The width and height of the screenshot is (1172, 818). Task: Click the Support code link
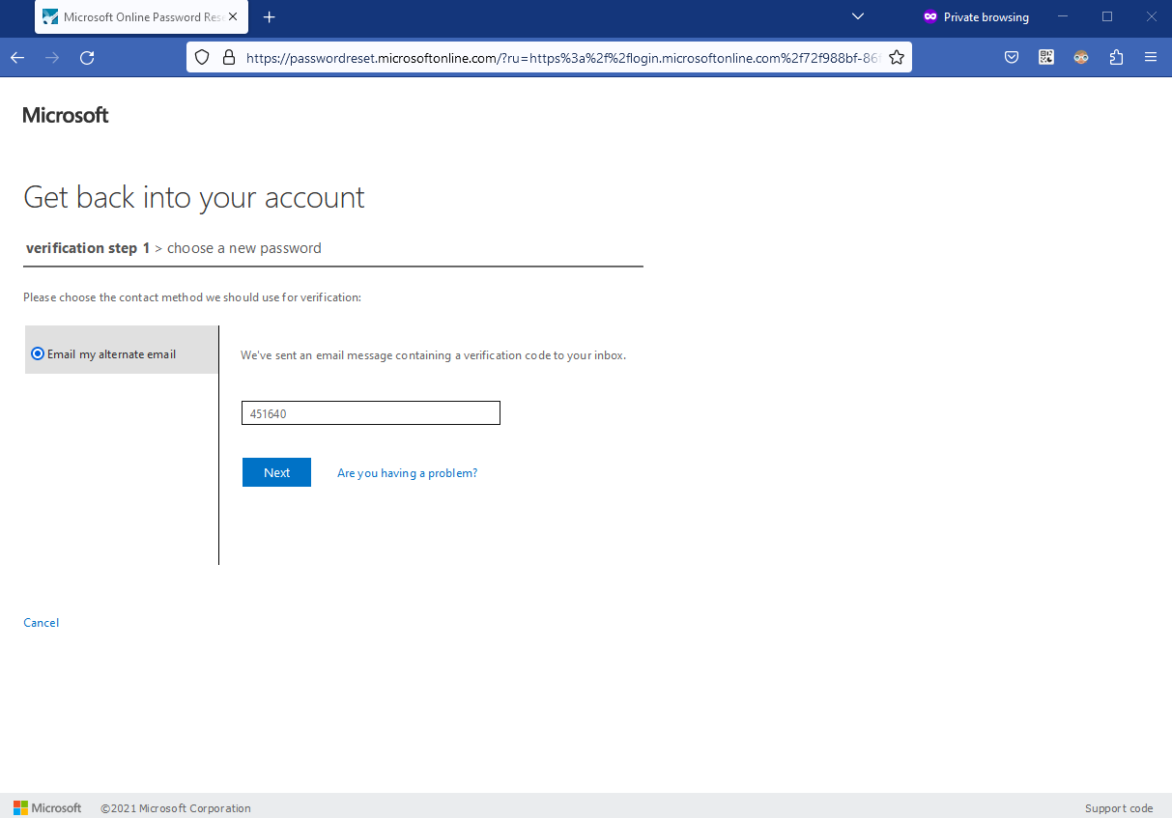(1118, 807)
